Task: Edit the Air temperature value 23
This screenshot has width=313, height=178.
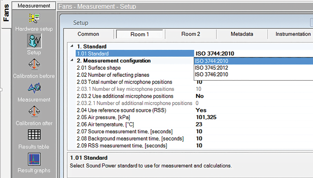Action: [199, 124]
